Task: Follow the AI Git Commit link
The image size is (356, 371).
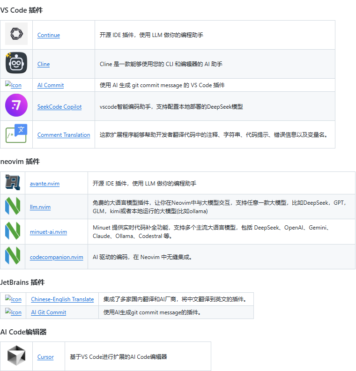Action: point(49,312)
